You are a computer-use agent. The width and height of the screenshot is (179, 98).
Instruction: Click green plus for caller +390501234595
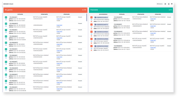(6, 62)
